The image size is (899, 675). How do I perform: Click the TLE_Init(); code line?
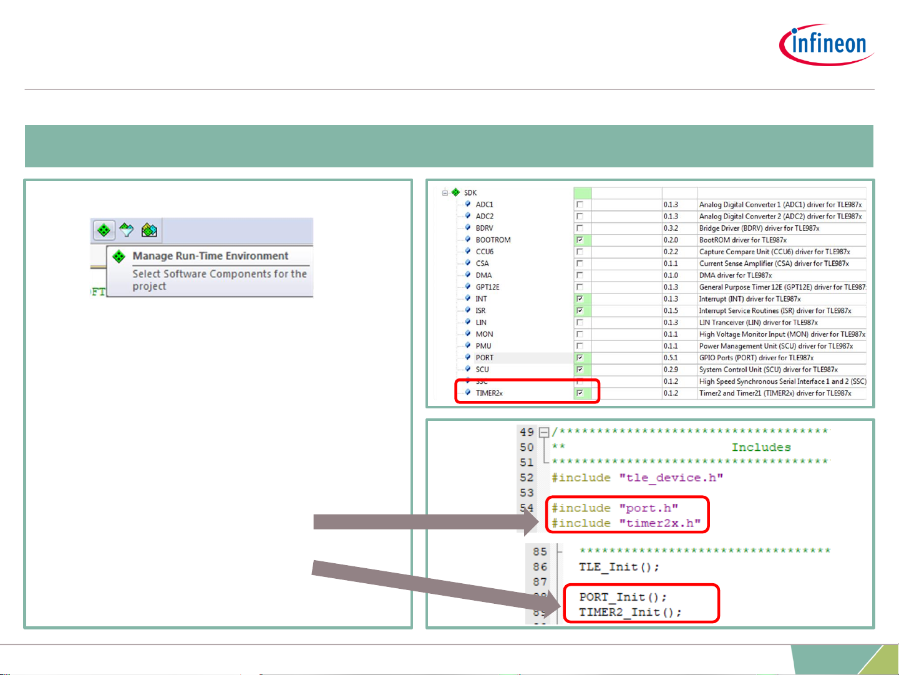click(x=619, y=567)
